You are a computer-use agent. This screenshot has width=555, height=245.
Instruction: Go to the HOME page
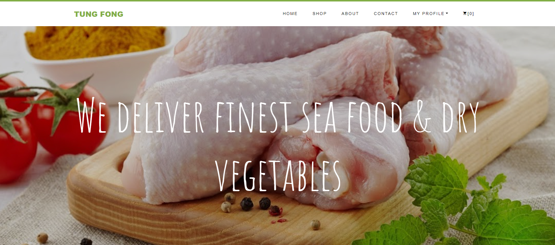click(x=290, y=14)
